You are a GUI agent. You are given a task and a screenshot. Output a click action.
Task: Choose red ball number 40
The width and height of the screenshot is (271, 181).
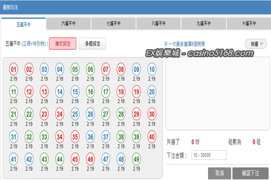click(x=152, y=137)
